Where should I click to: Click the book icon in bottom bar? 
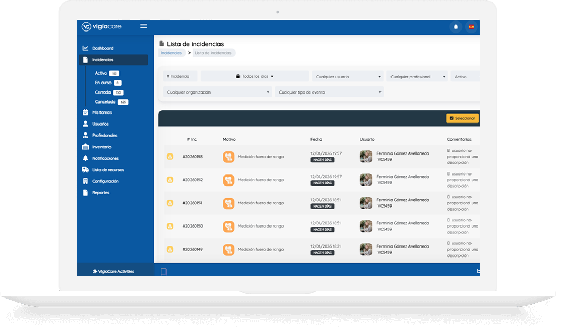click(x=164, y=271)
